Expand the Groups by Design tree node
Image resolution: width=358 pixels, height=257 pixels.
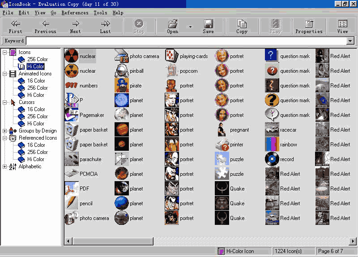5,131
